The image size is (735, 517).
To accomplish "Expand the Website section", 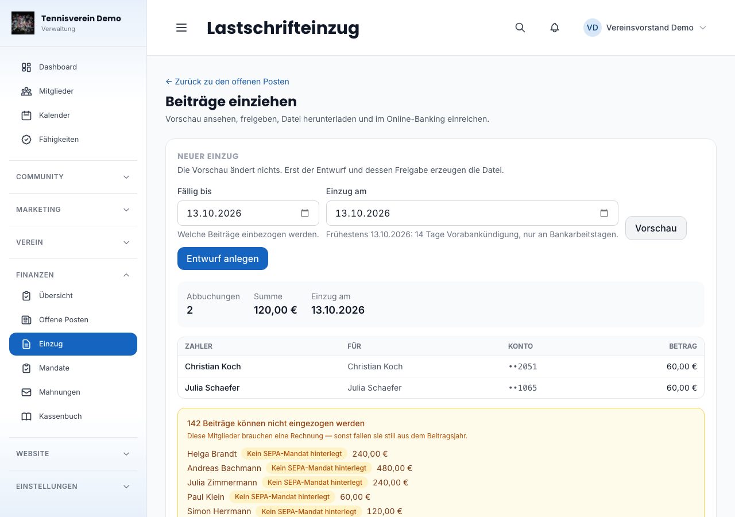I will tap(73, 454).
